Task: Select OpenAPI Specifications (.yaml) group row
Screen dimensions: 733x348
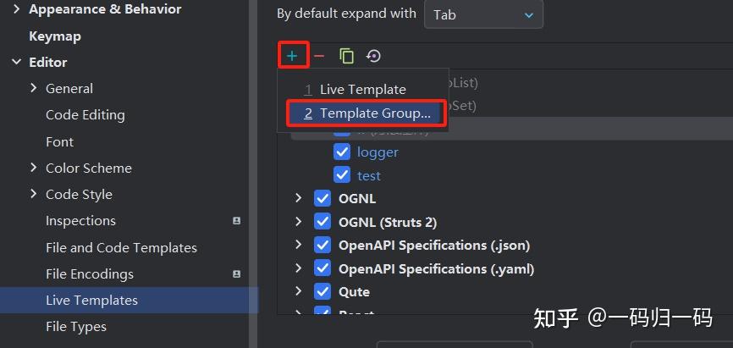Action: [x=436, y=268]
